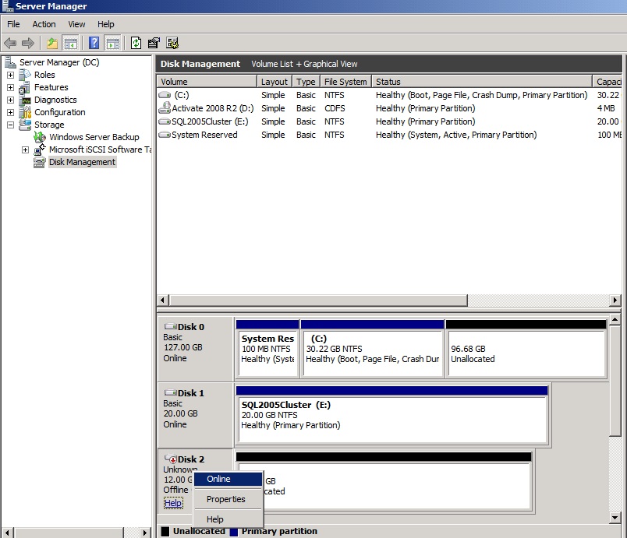Click the settings gear checklist toolbar icon
Screen dimensions: 627x538
[172, 43]
